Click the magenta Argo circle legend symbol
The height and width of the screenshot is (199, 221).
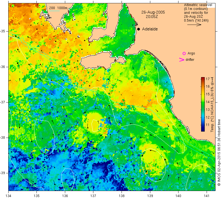184,53
